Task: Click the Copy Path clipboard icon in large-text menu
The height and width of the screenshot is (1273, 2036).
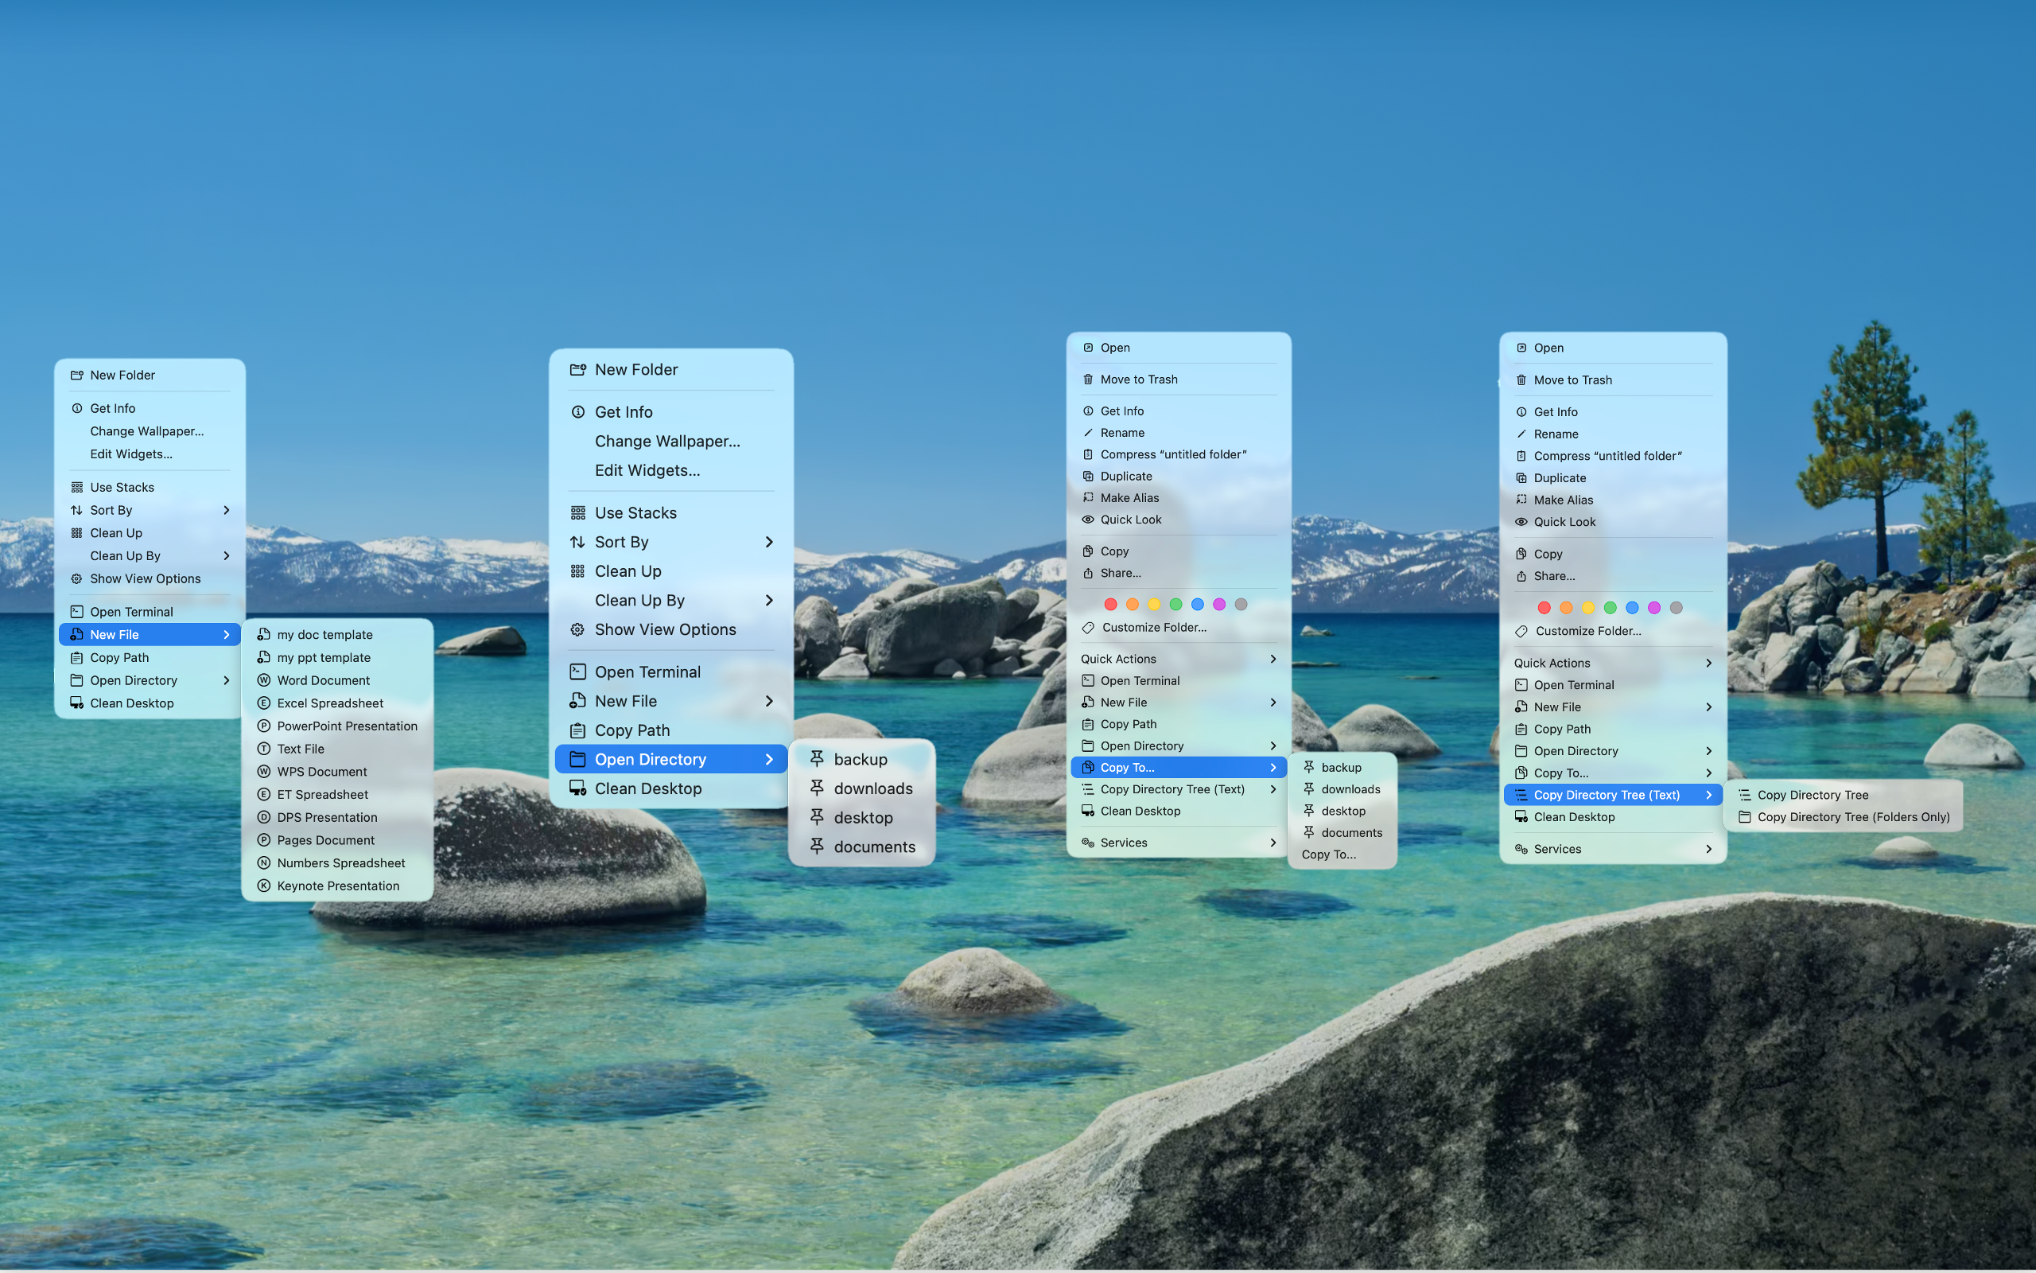Action: tap(578, 731)
